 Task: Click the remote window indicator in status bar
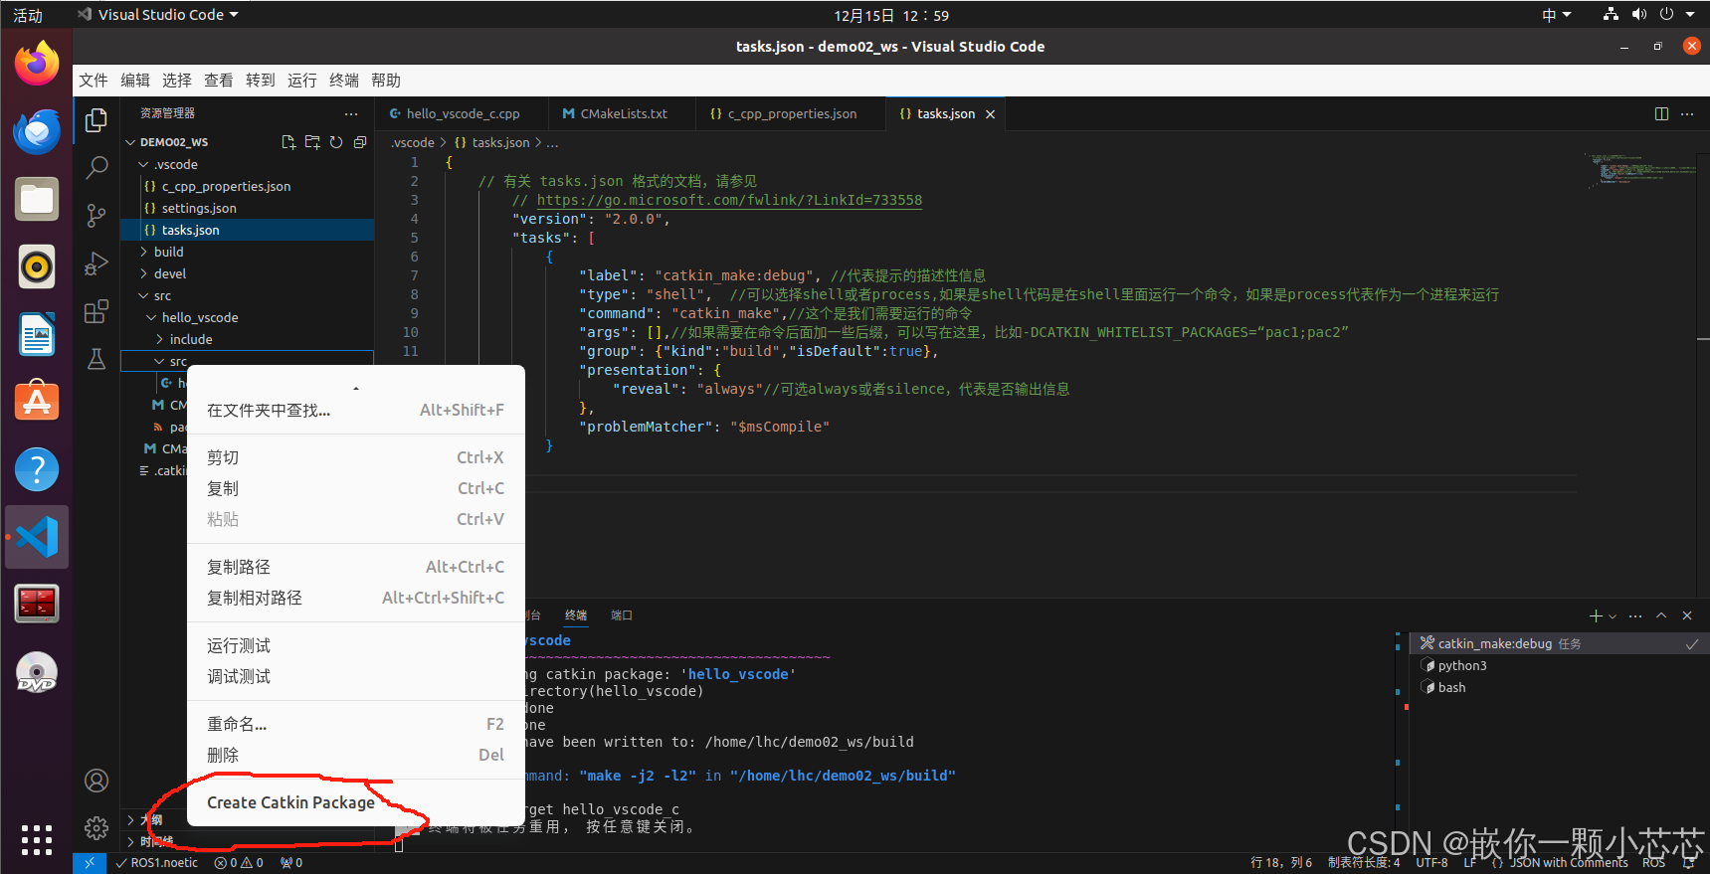click(89, 863)
